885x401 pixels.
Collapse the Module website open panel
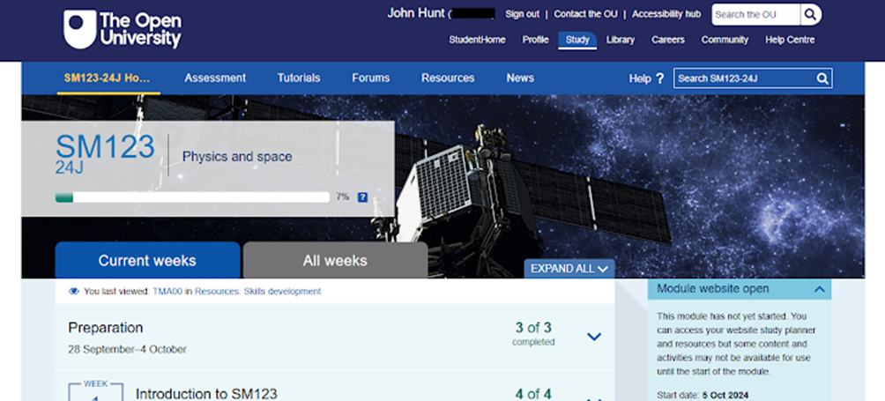(x=820, y=289)
